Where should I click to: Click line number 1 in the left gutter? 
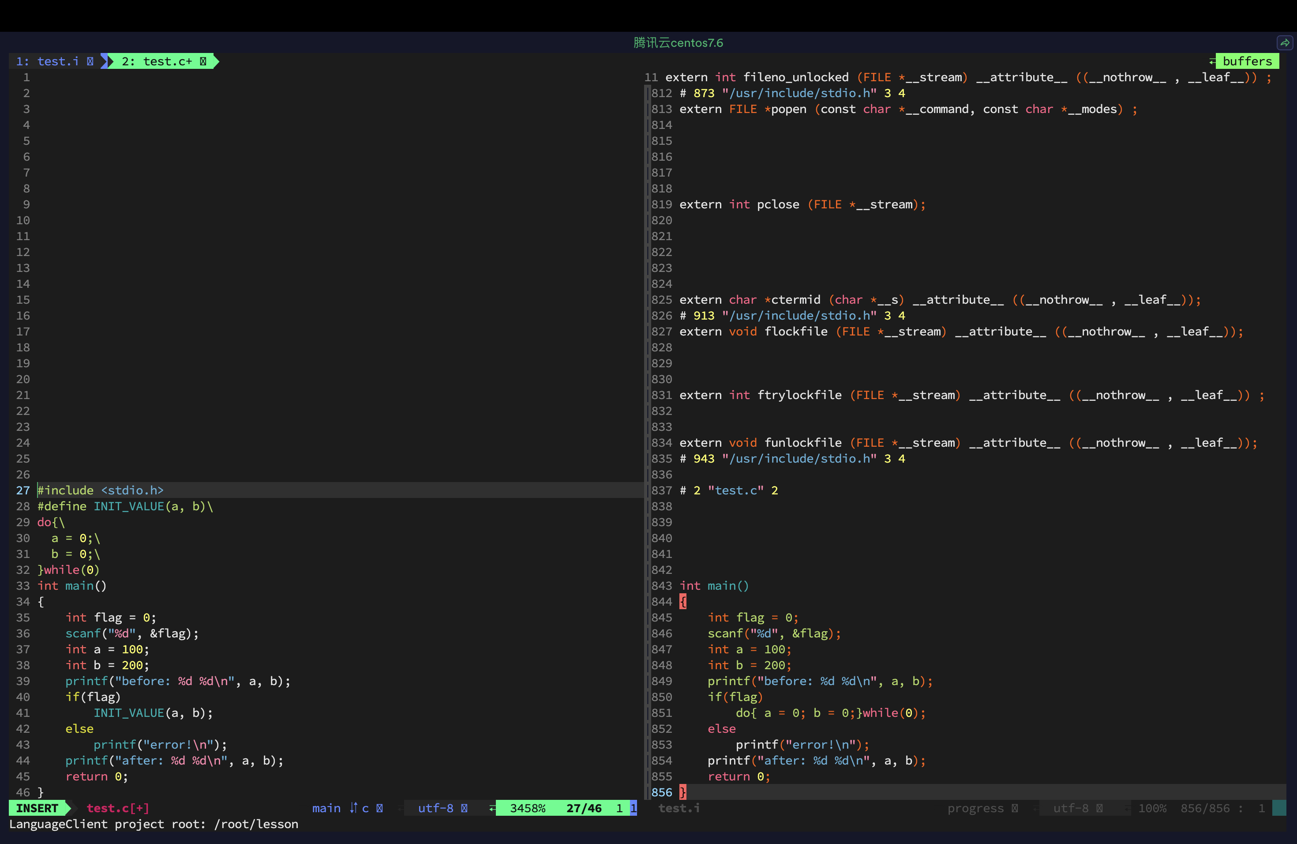26,77
